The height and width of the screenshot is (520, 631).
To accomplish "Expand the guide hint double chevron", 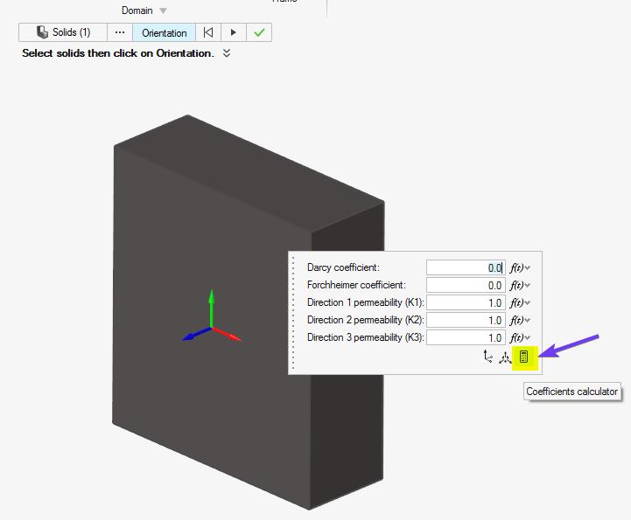I will [227, 53].
